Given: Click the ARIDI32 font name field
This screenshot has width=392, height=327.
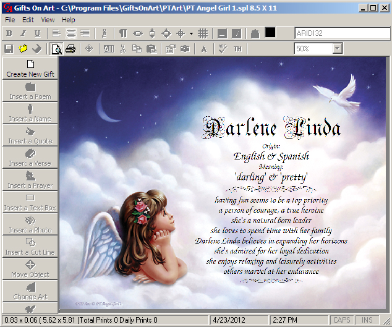Looking at the screenshot, I should click(x=343, y=33).
